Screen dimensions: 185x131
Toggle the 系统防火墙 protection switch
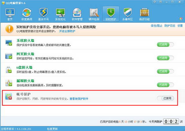pyautogui.click(x=165, y=45)
